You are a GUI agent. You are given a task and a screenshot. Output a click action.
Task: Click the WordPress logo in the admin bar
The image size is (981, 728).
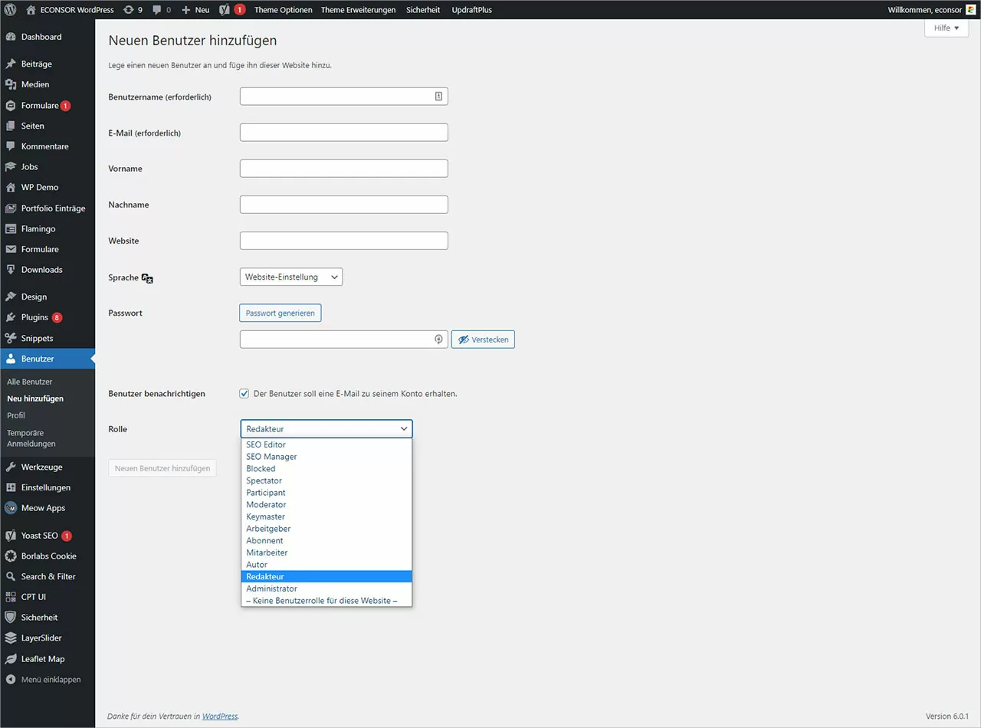[10, 10]
